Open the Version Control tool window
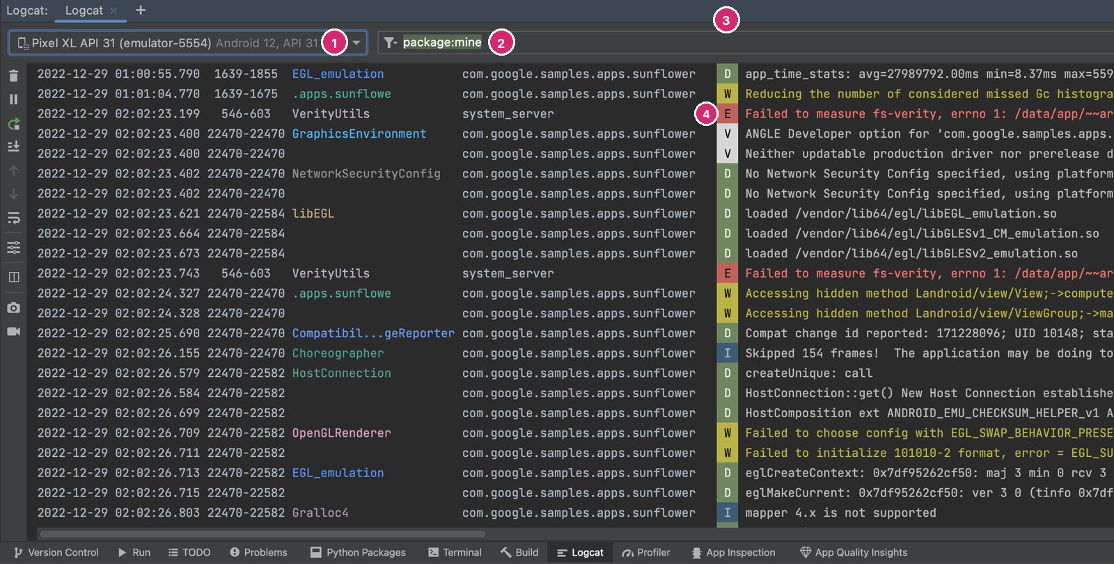The height and width of the screenshot is (564, 1114). click(x=56, y=552)
